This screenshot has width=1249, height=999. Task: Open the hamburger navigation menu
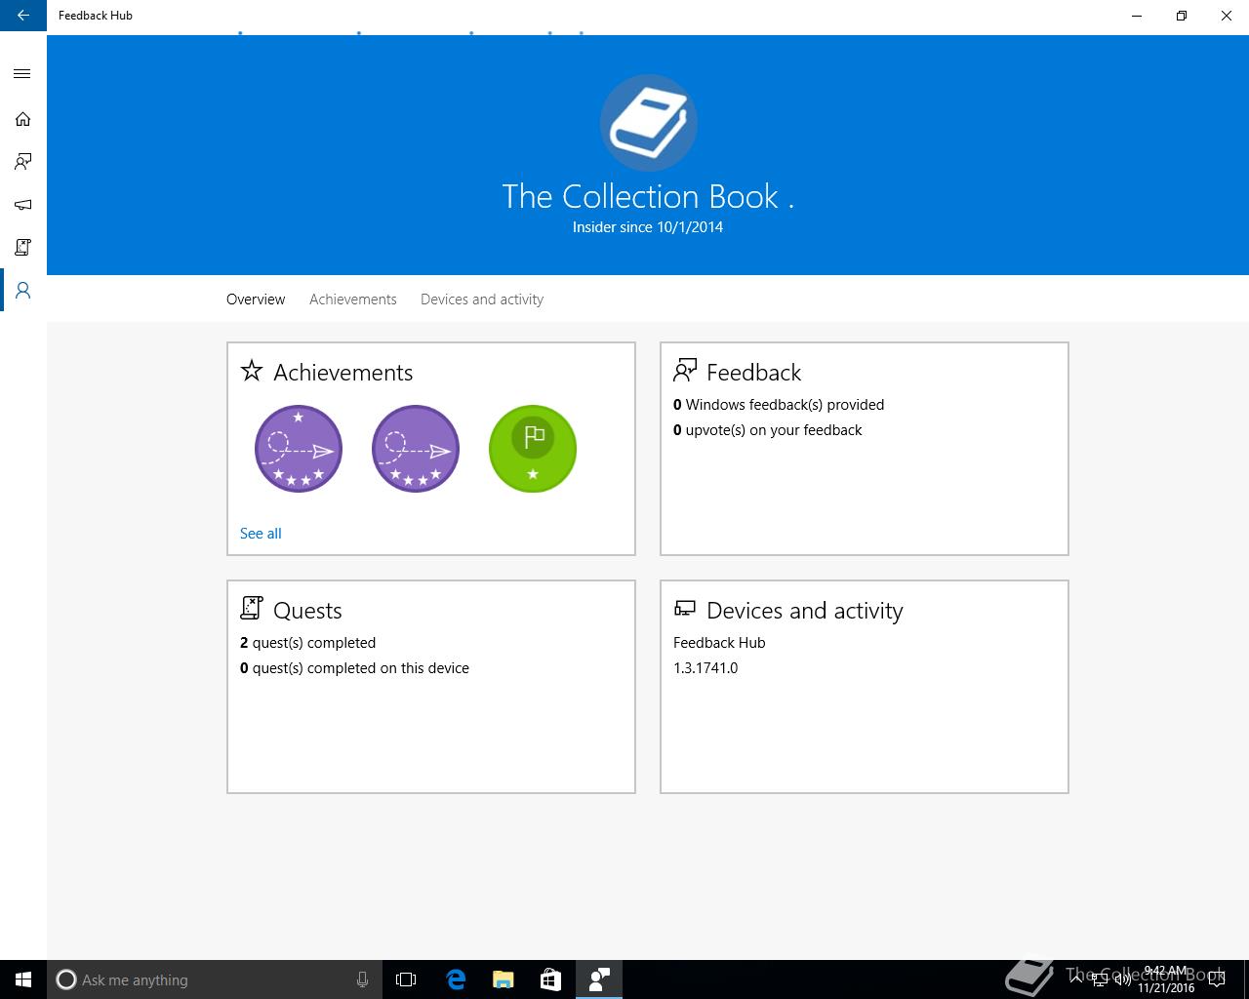(x=22, y=74)
